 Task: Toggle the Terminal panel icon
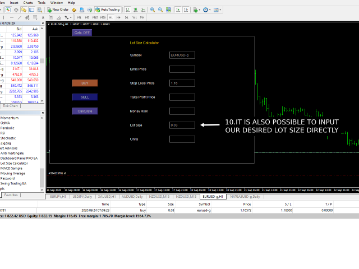[x=32, y=10]
